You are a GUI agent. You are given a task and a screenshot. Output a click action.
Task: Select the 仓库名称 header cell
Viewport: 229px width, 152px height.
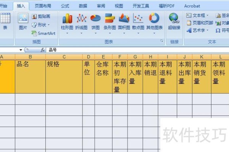[103, 76]
